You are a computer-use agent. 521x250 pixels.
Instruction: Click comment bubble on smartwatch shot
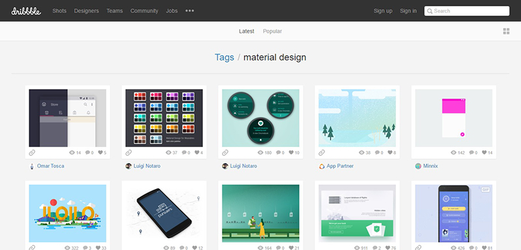(x=279, y=153)
